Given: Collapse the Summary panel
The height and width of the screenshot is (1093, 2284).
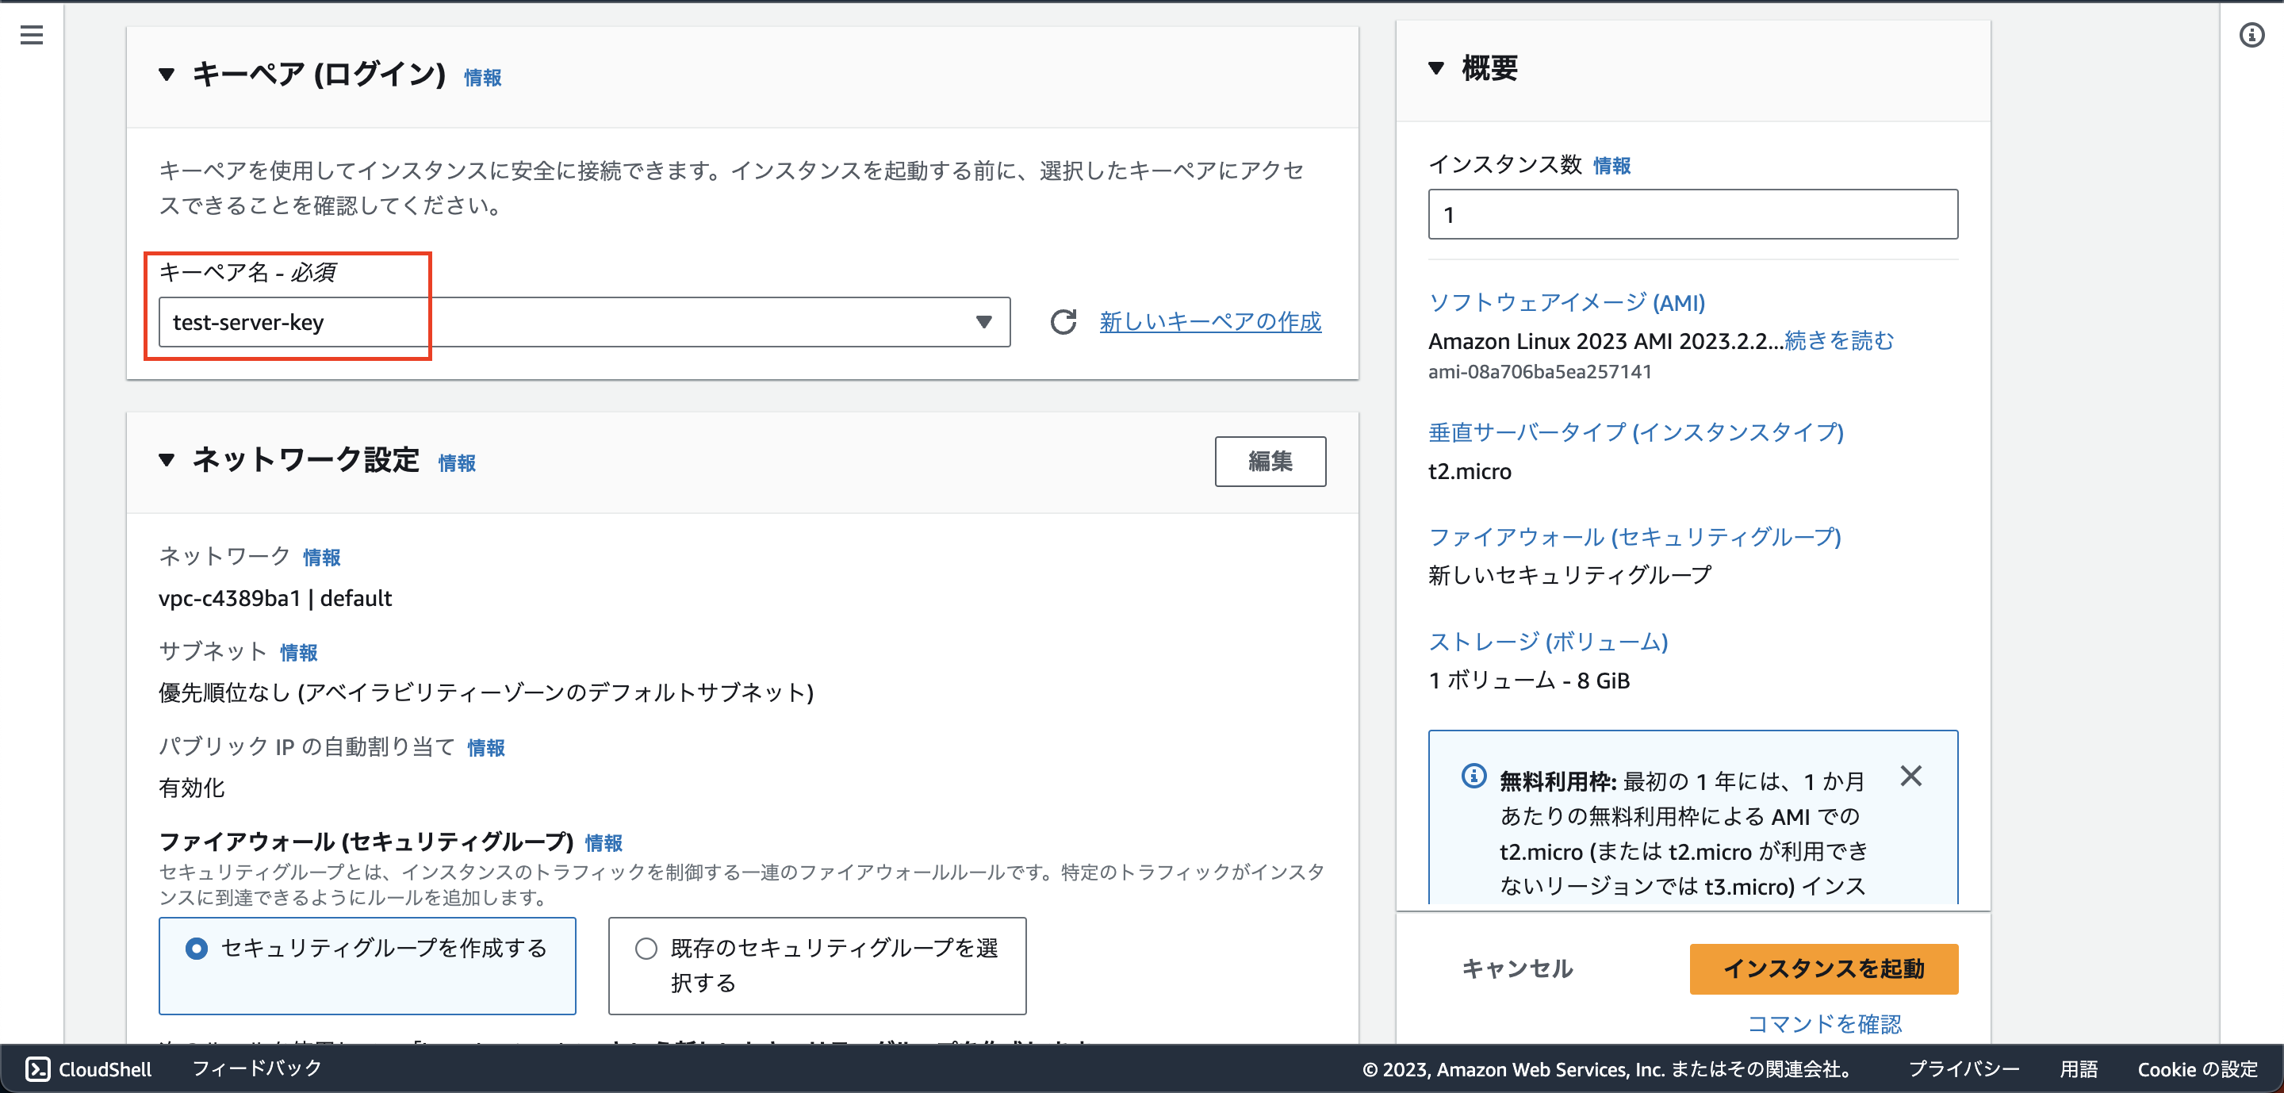Looking at the screenshot, I should point(1436,68).
